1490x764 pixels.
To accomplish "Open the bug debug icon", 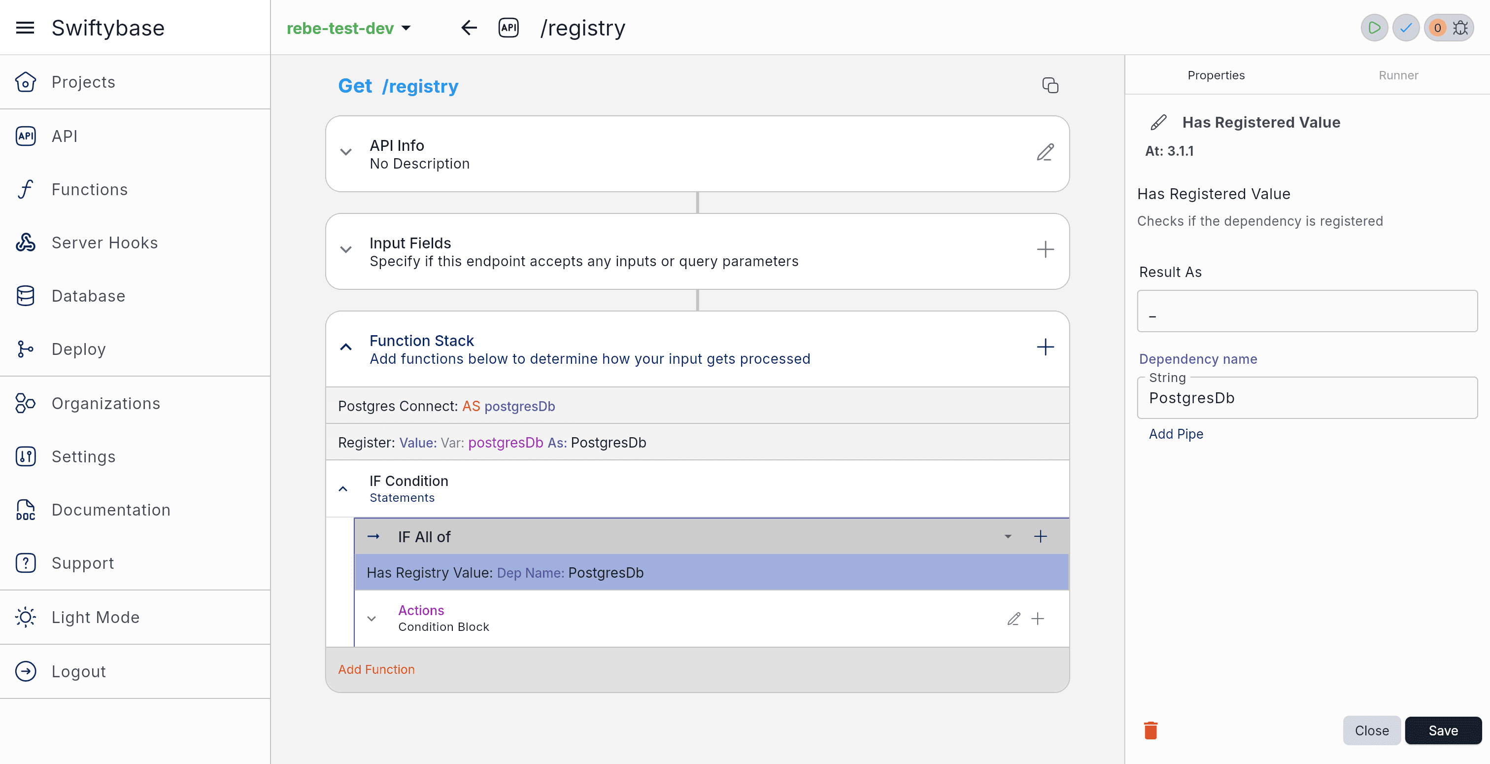I will [1460, 28].
